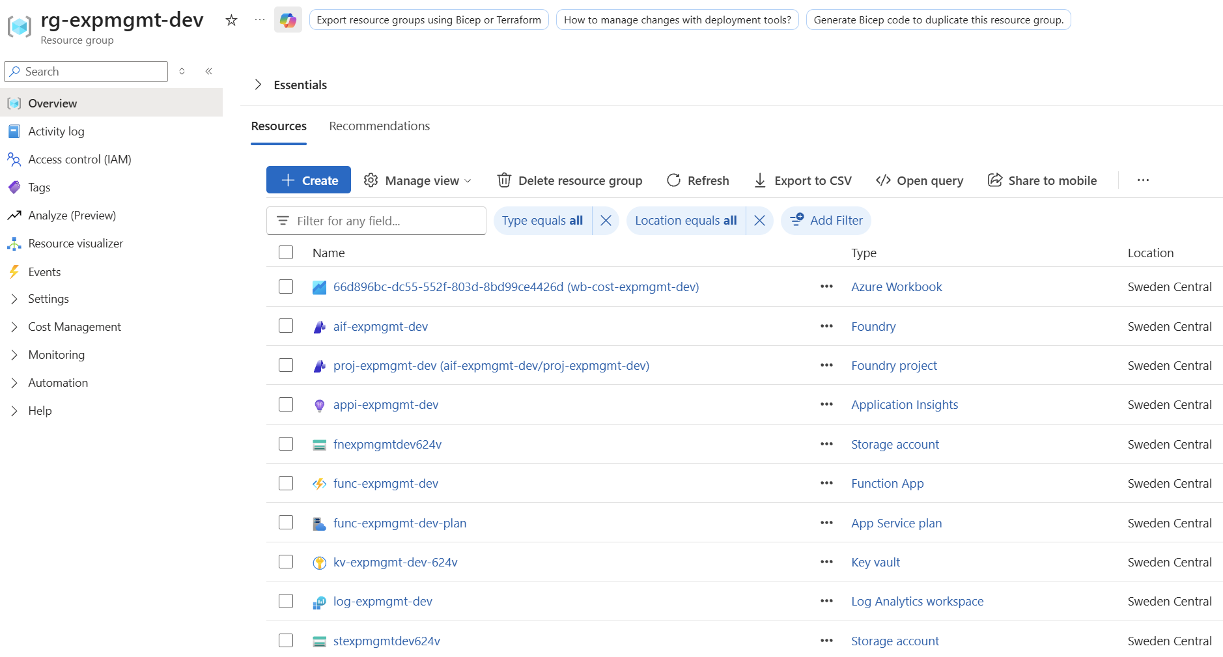Open the Manage view dropdown
1223x657 pixels.
[x=417, y=180]
